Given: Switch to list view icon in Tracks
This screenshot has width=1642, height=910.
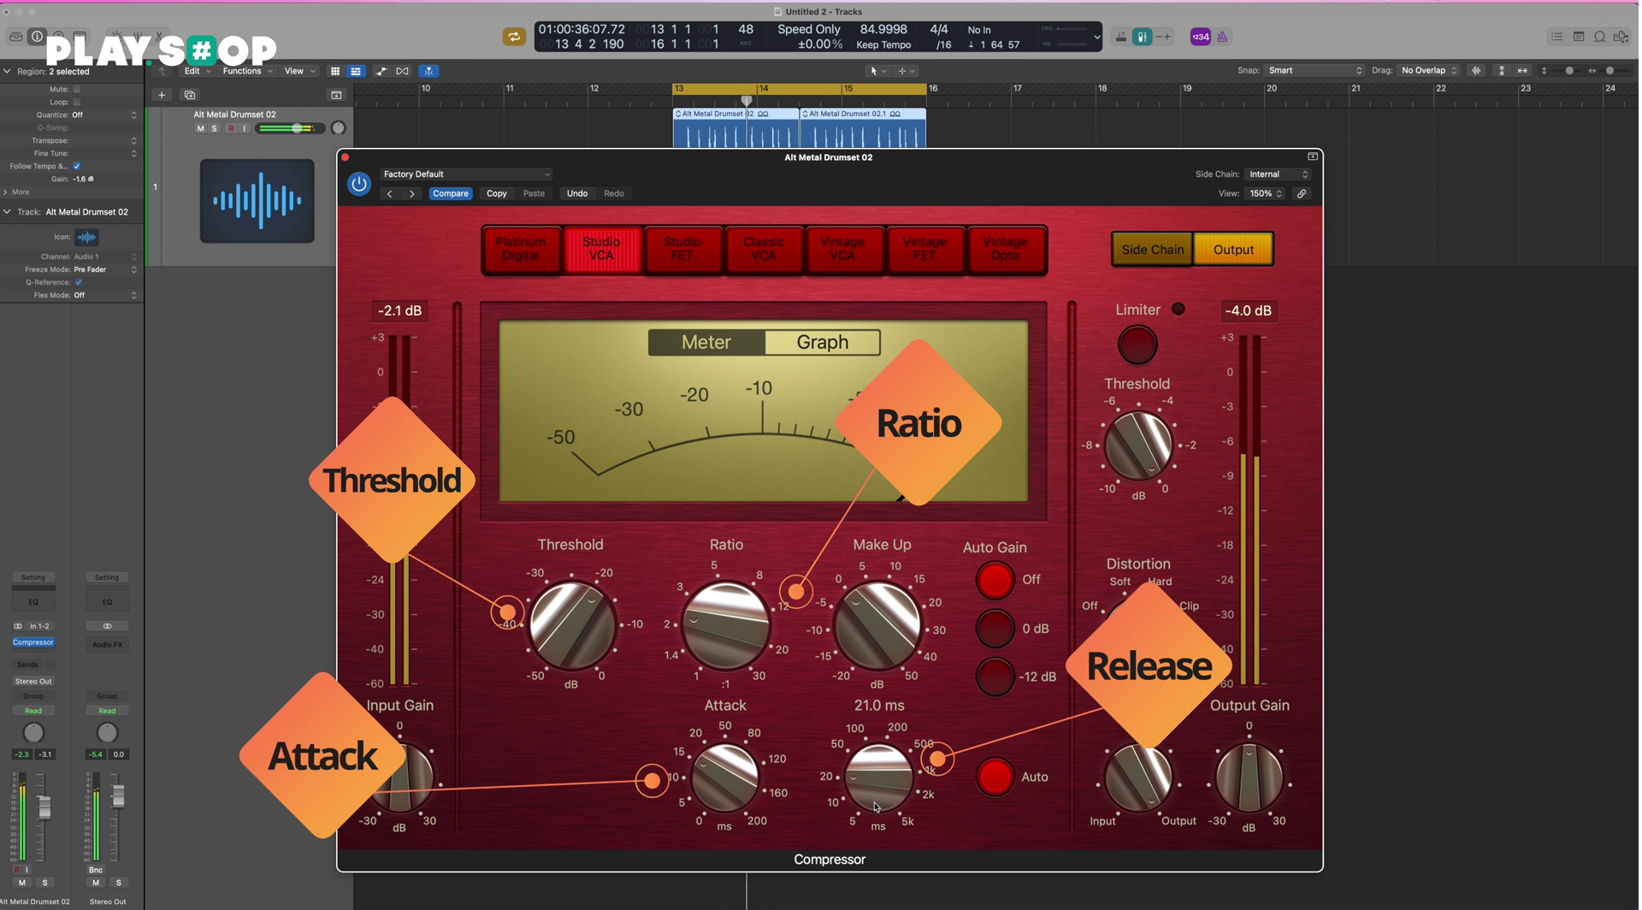Looking at the screenshot, I should [x=356, y=71].
